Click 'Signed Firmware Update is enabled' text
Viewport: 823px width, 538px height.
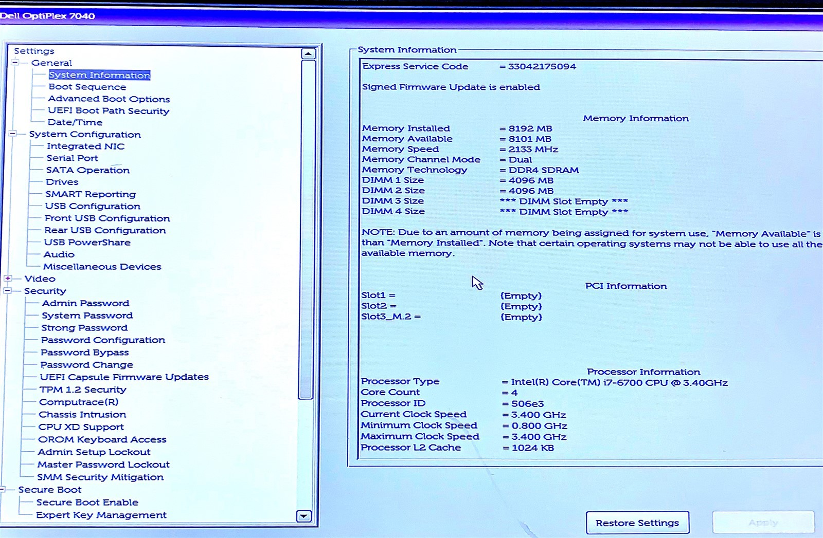(x=451, y=87)
